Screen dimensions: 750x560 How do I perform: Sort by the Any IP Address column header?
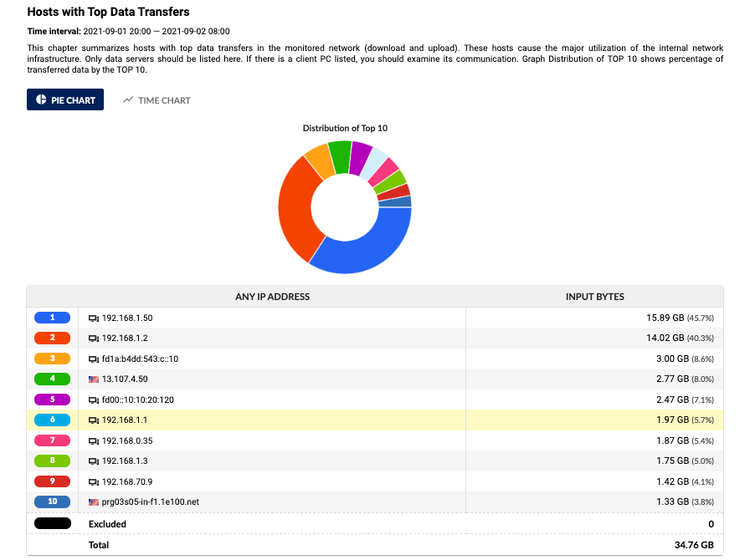272,297
